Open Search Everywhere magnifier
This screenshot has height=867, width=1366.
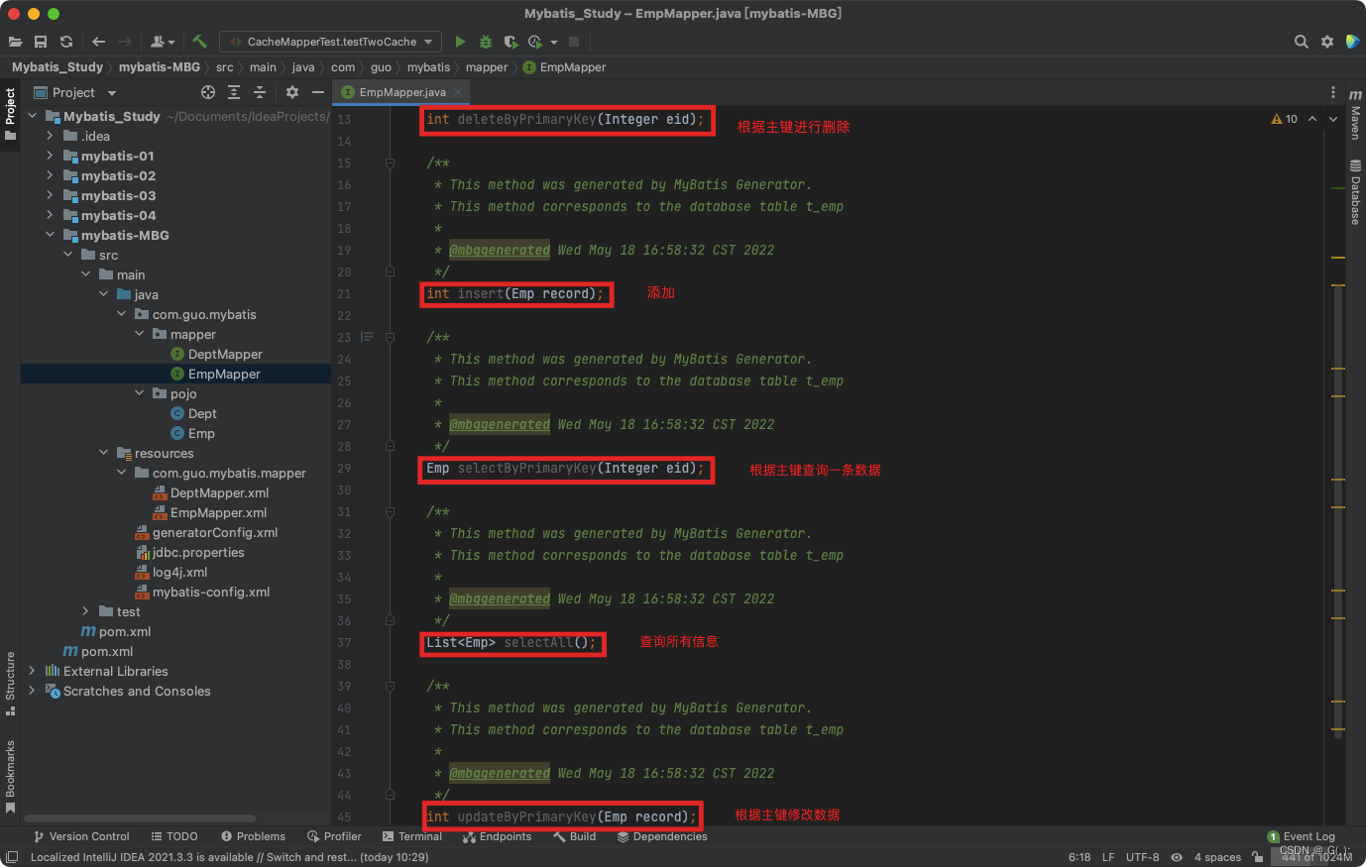[x=1302, y=42]
